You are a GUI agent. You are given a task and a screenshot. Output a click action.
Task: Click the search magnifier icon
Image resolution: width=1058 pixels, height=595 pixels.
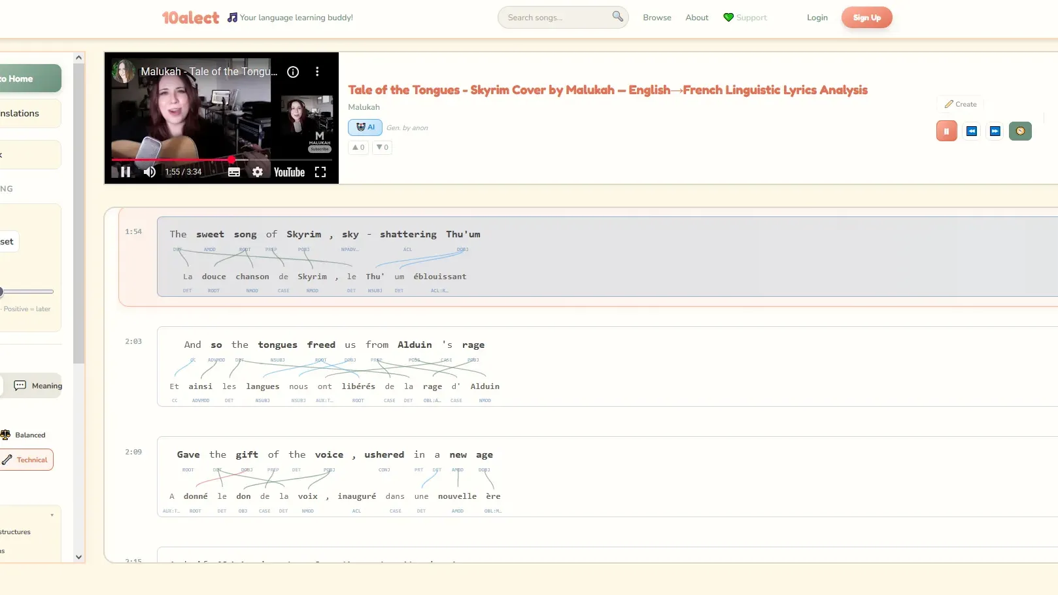616,16
